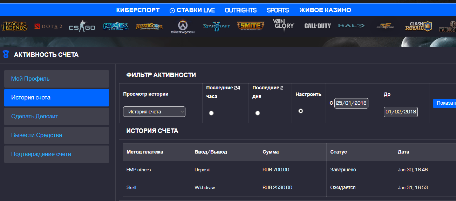Select the Clash Royale icon

pyautogui.click(x=418, y=25)
